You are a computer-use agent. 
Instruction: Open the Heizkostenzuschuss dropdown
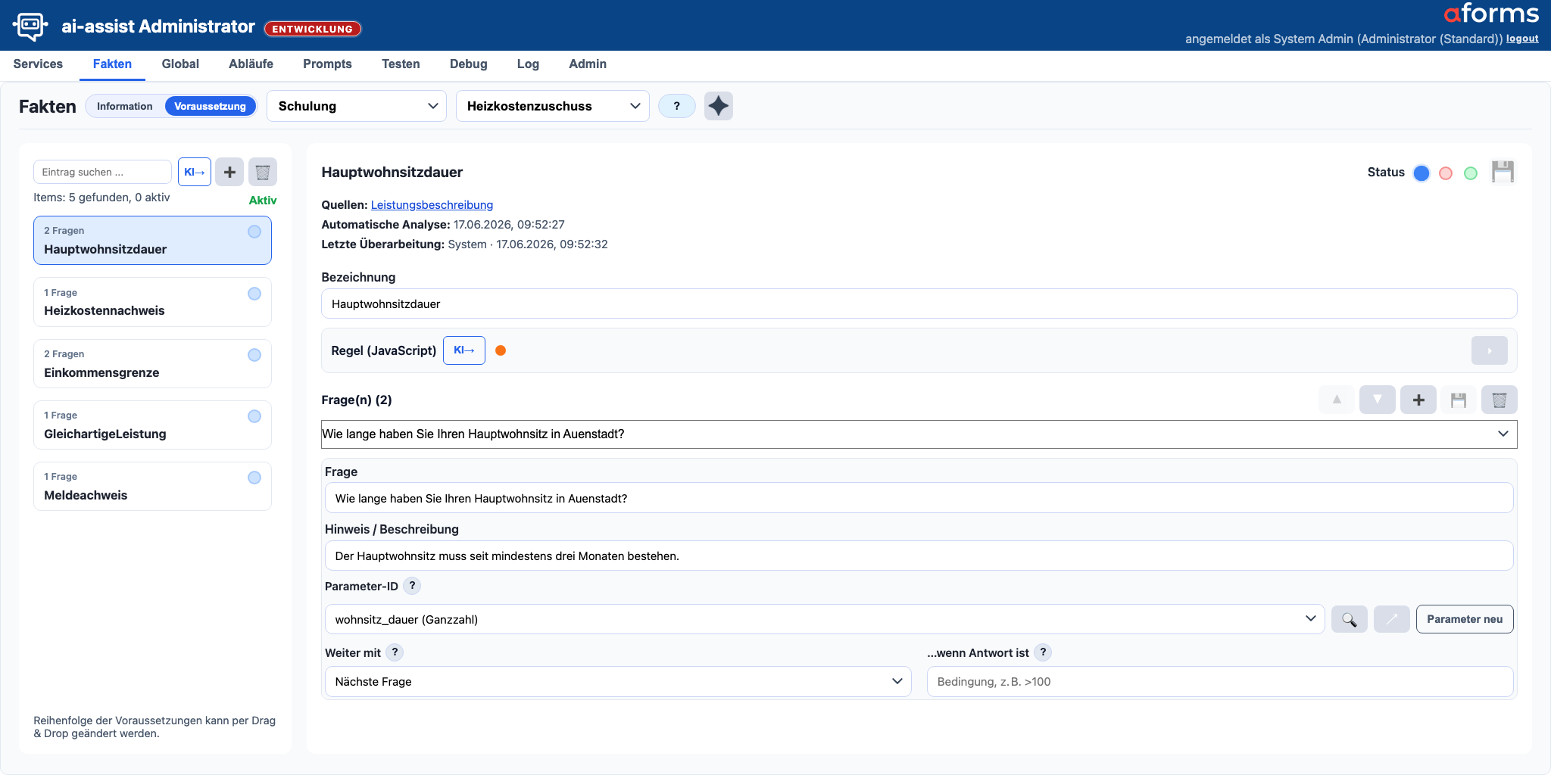click(553, 106)
